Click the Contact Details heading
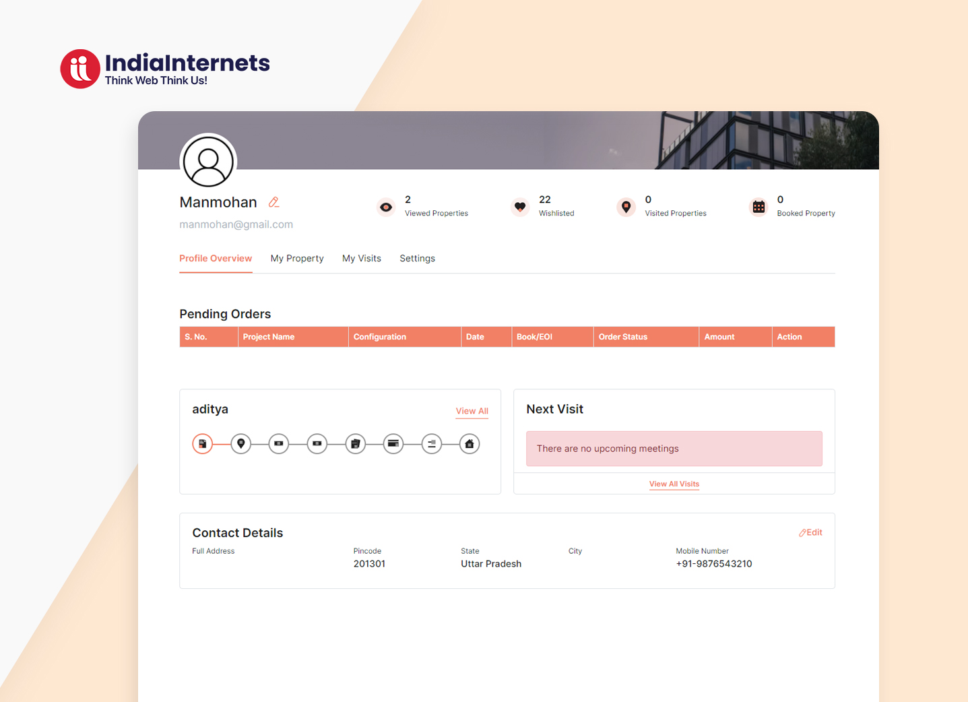 point(238,533)
